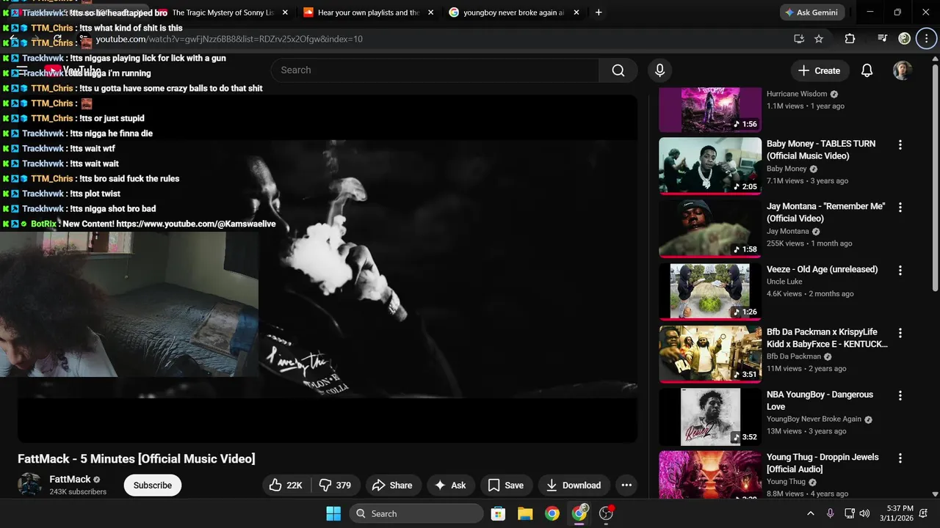Switch to 'The Tragic Mystery of Sonny Lis' tab
940x528 pixels.
pos(223,12)
